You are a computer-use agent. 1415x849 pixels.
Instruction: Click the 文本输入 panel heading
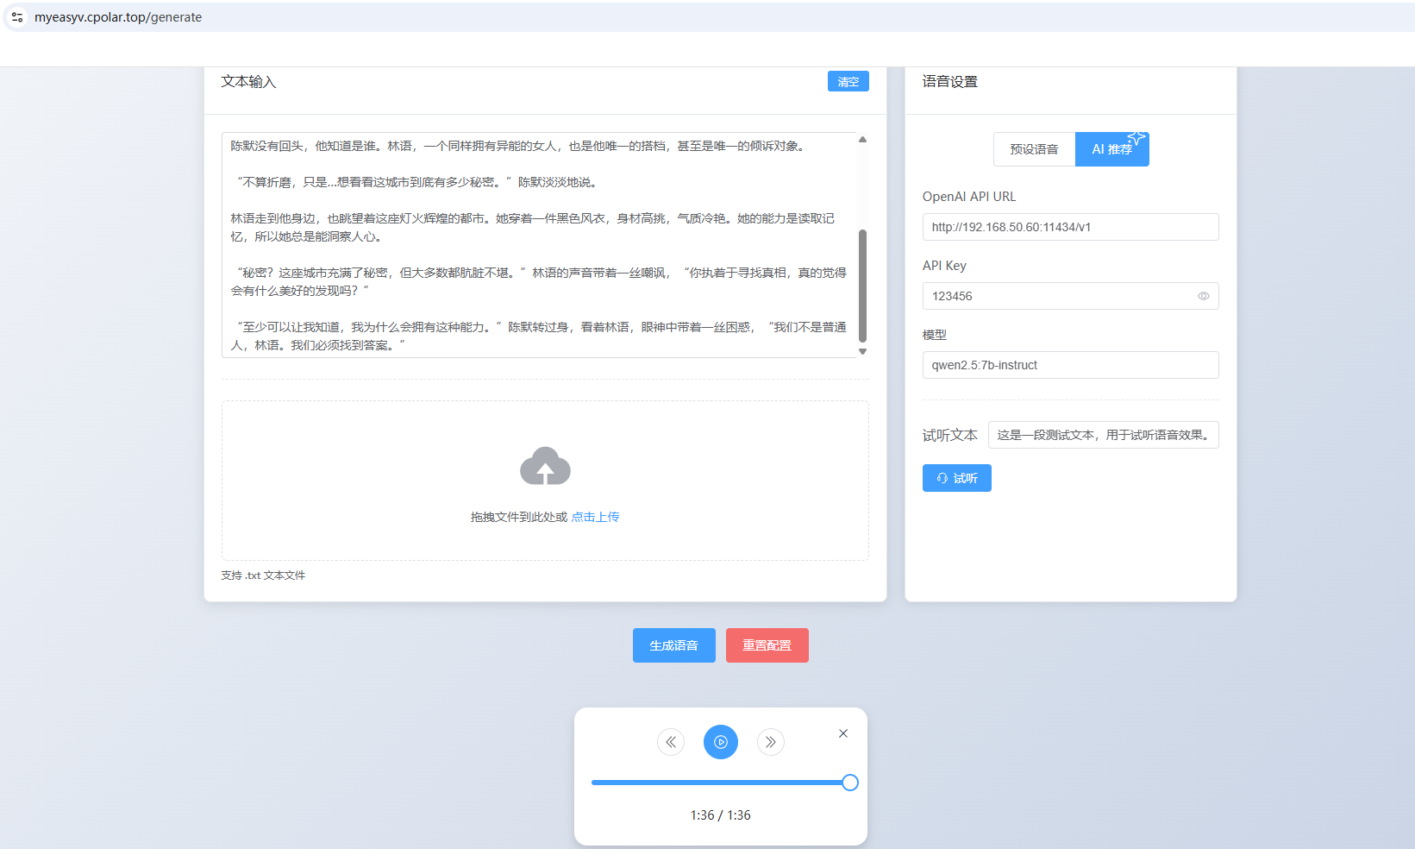point(248,82)
